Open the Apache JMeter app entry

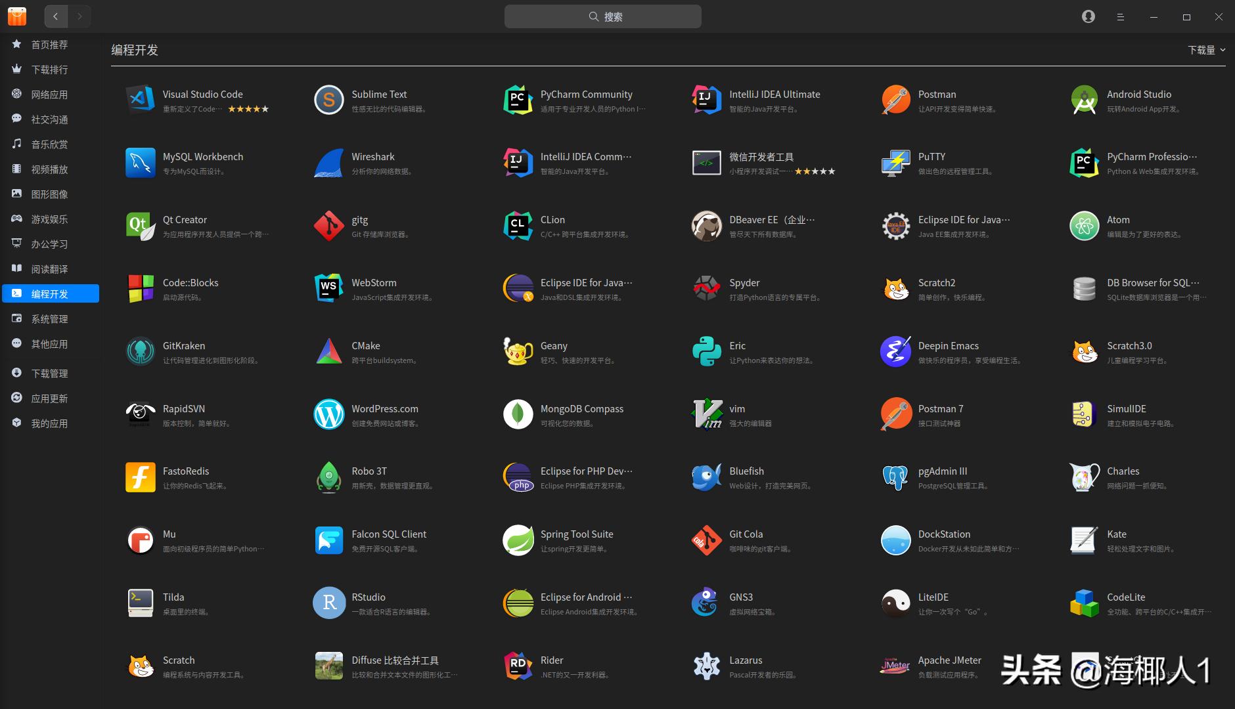(895, 665)
